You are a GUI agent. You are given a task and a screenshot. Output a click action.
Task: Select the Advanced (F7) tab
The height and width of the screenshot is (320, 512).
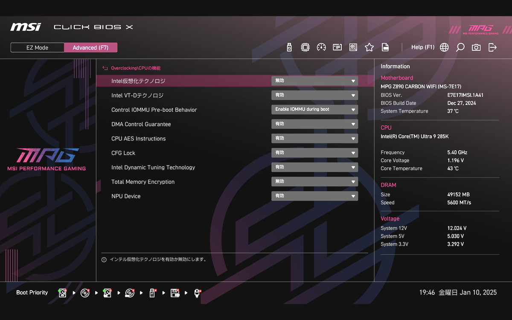coord(90,47)
